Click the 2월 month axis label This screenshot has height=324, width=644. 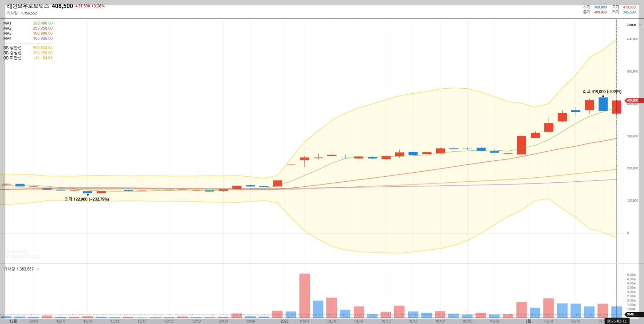pyautogui.click(x=528, y=321)
